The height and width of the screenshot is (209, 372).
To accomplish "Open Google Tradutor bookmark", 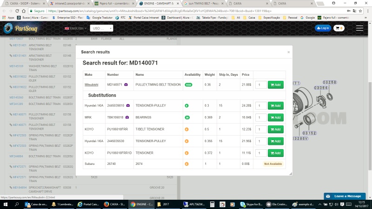I will [100, 18].
